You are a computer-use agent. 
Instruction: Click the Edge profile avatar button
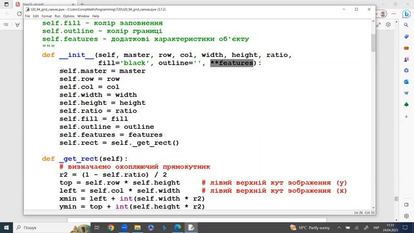[x=383, y=14]
